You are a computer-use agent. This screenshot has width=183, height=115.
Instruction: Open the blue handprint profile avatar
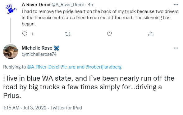pos(11,9)
